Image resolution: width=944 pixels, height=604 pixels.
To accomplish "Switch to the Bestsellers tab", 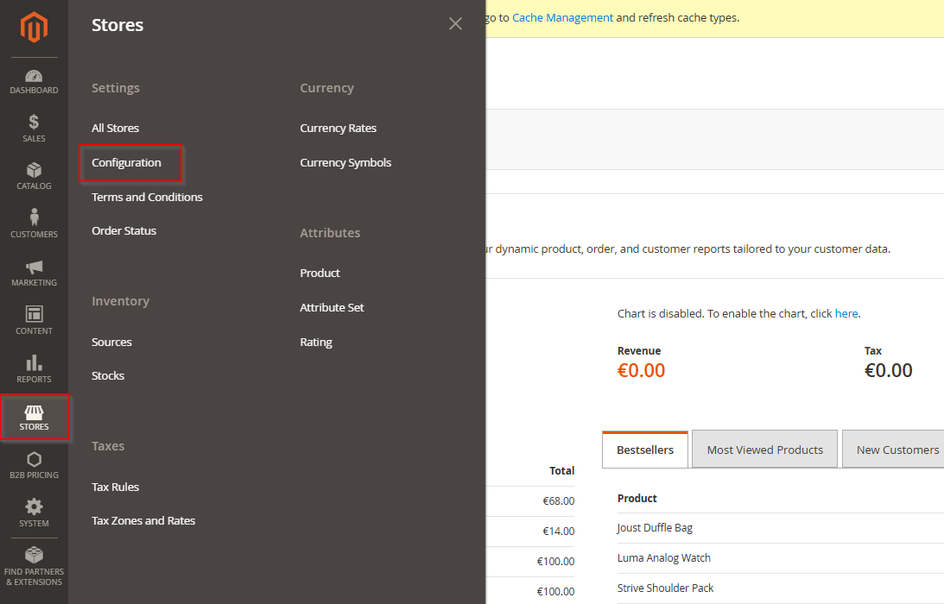I will pos(645,450).
